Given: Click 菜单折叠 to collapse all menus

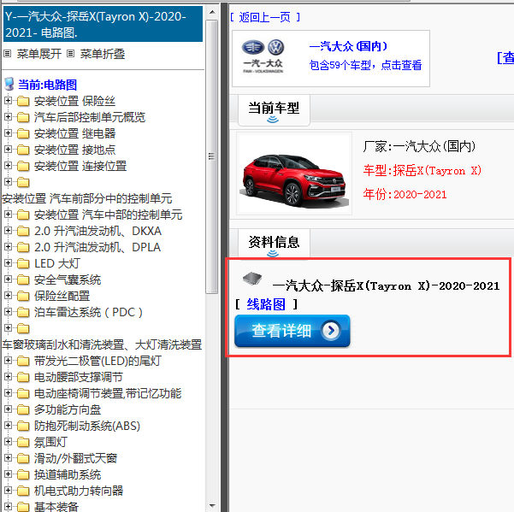Looking at the screenshot, I should [x=103, y=54].
